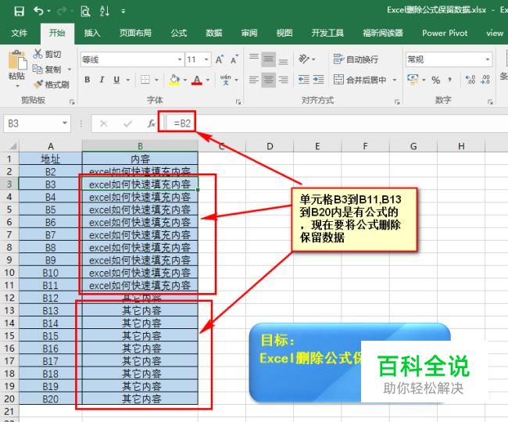Image resolution: width=508 pixels, height=422 pixels.
Task: Click the Print Preview icon in quick access toolbar
Action: coord(85,12)
